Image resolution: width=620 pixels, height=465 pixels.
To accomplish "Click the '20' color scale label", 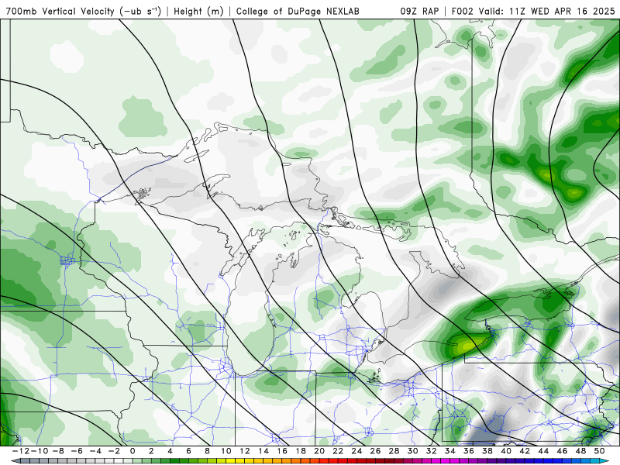I will [319, 451].
